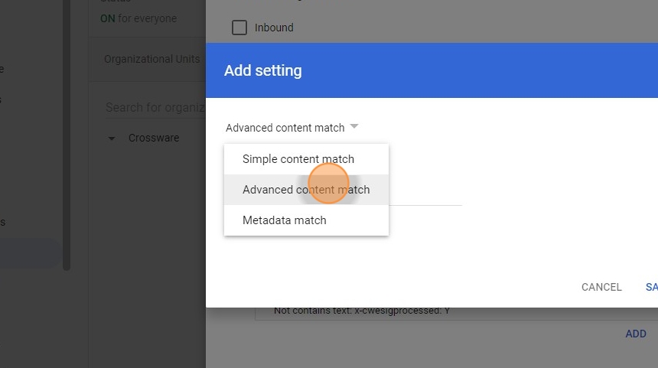The width and height of the screenshot is (658, 368).
Task: Tick the Inbound checkbox
Action: pyautogui.click(x=239, y=28)
